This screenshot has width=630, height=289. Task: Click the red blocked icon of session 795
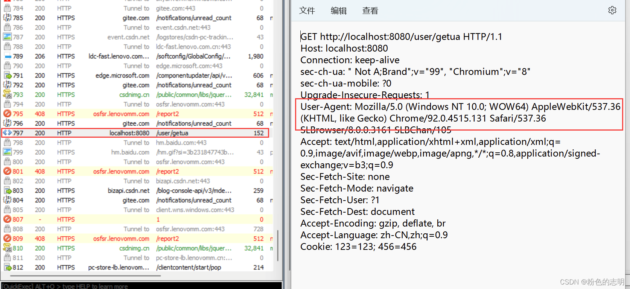point(7,114)
